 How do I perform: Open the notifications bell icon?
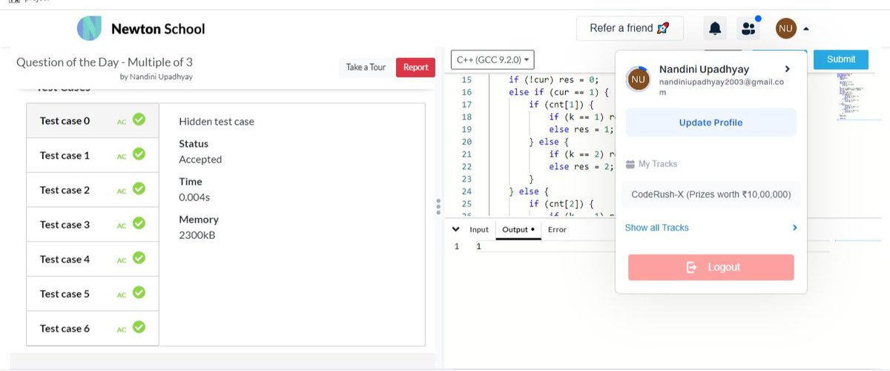click(715, 29)
